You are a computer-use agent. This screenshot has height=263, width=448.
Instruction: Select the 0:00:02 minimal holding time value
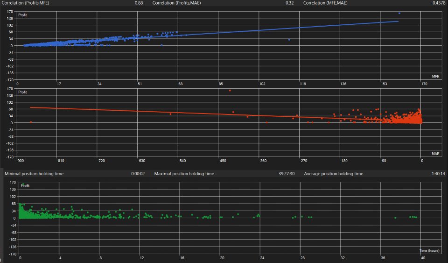(138, 173)
